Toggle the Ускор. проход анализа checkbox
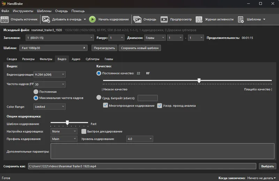Image resolution: width=279 pixels, height=181 pixels. coord(160,106)
